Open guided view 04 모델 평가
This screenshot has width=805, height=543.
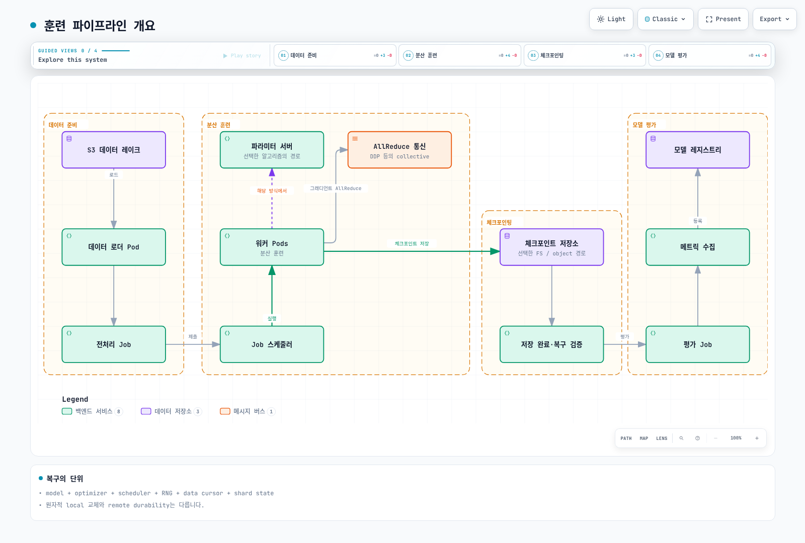point(710,55)
